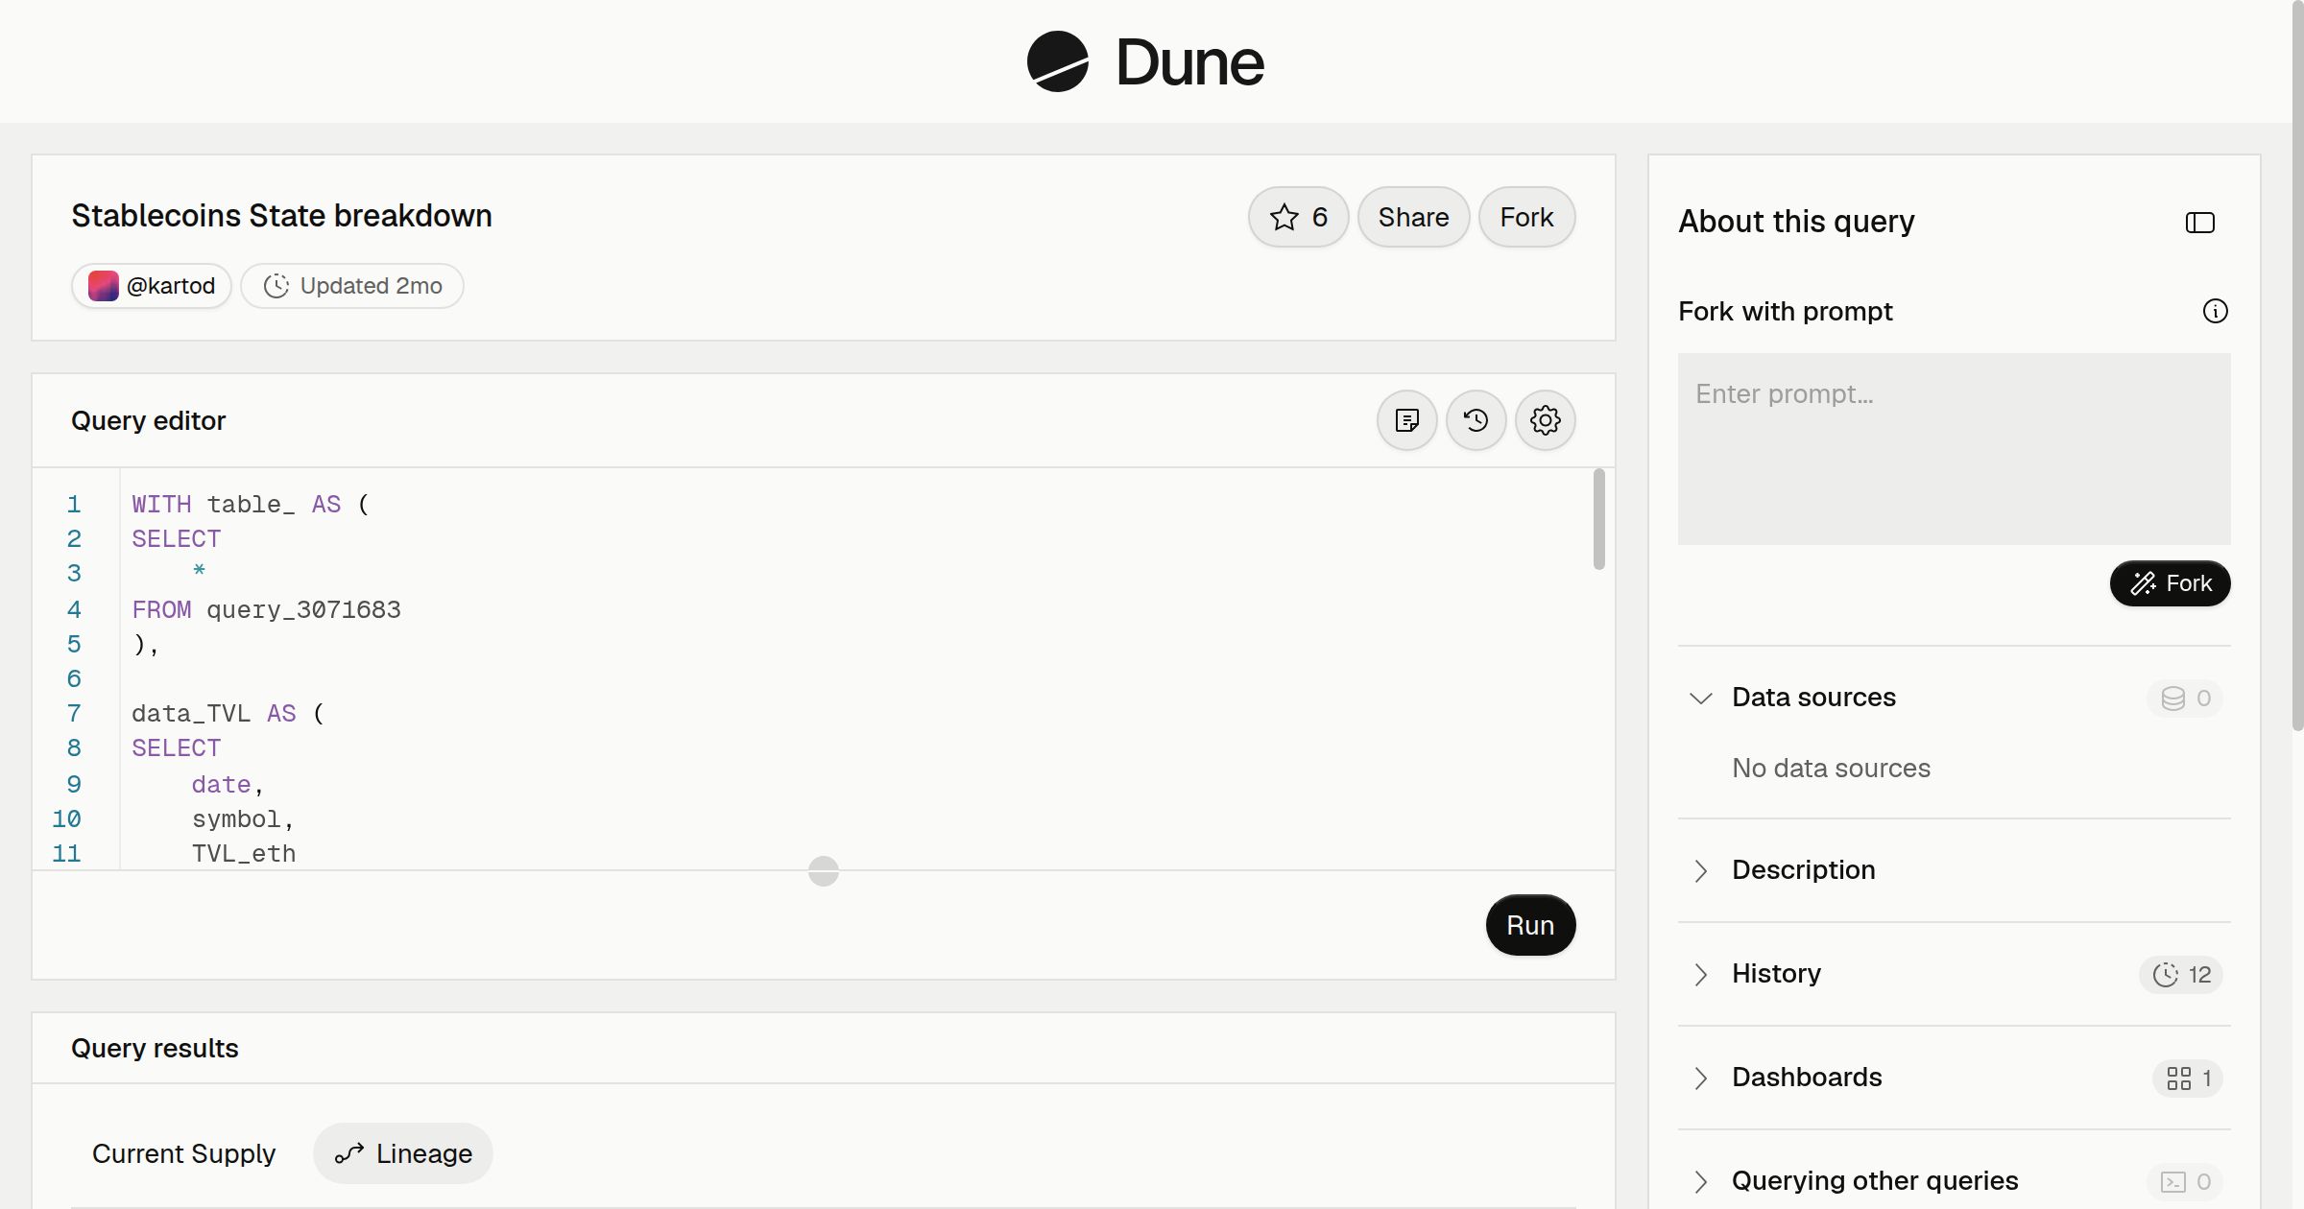Click the Updated 2mo badge
This screenshot has width=2304, height=1209.
[352, 286]
